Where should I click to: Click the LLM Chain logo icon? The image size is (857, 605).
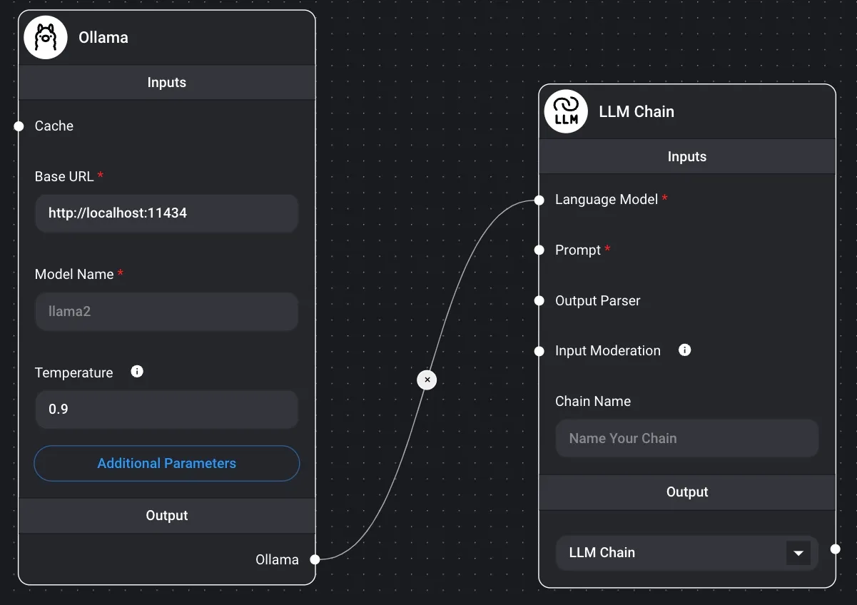566,112
